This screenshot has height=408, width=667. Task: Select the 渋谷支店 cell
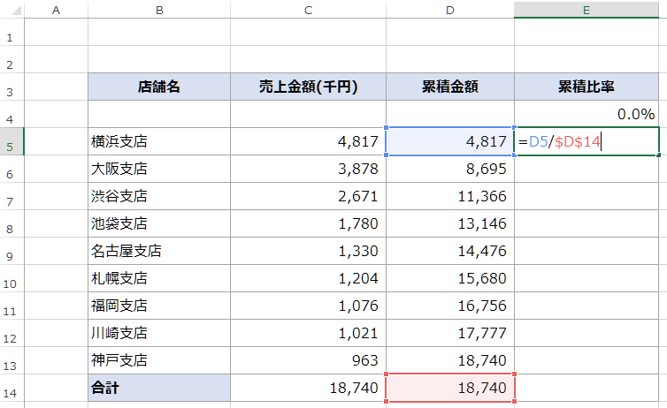point(159,196)
